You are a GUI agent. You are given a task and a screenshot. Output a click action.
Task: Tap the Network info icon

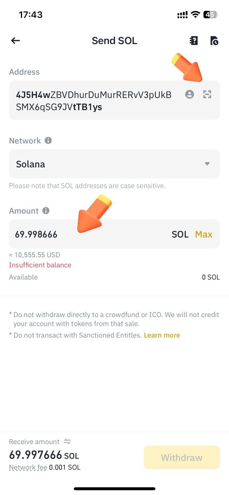[x=48, y=141]
